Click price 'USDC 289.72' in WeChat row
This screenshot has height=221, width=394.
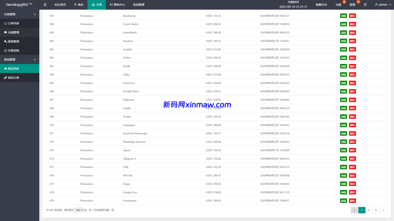(x=213, y=176)
